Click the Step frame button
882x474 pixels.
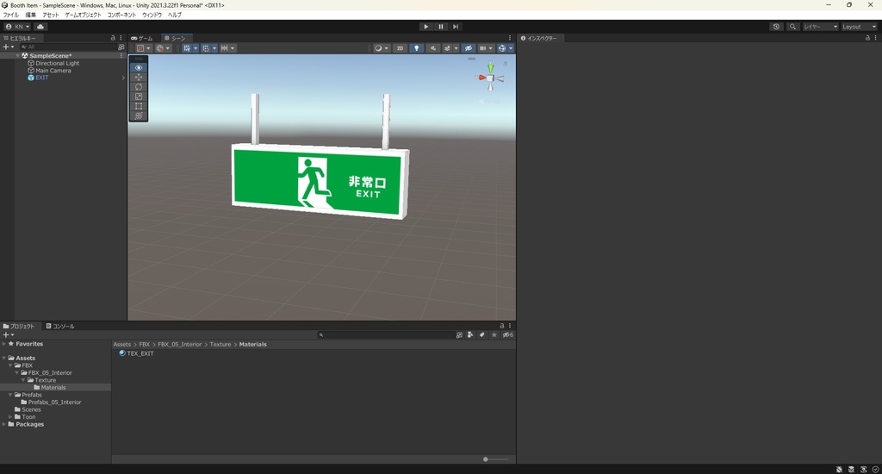[x=456, y=27]
